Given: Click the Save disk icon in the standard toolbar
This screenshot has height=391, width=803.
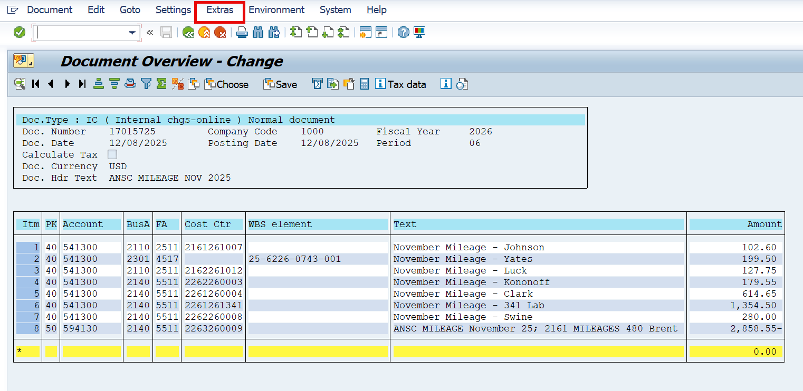Looking at the screenshot, I should click(x=166, y=32).
